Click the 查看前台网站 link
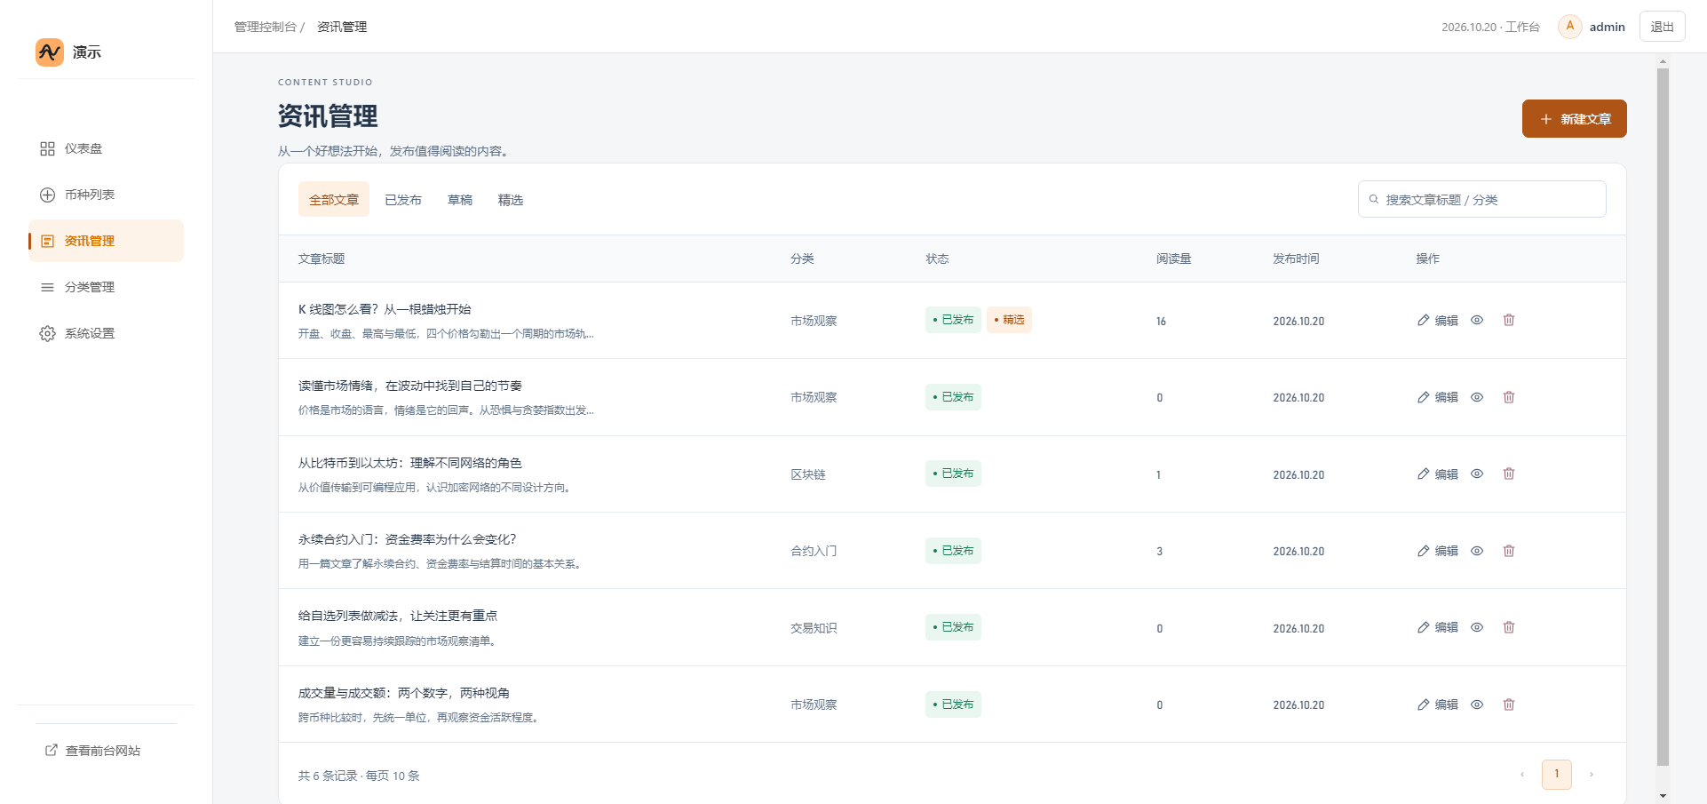1707x804 pixels. coord(93,751)
